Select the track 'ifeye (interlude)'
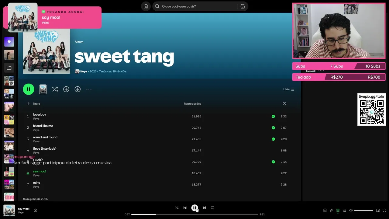Image resolution: width=389 pixels, height=219 pixels. point(45,148)
